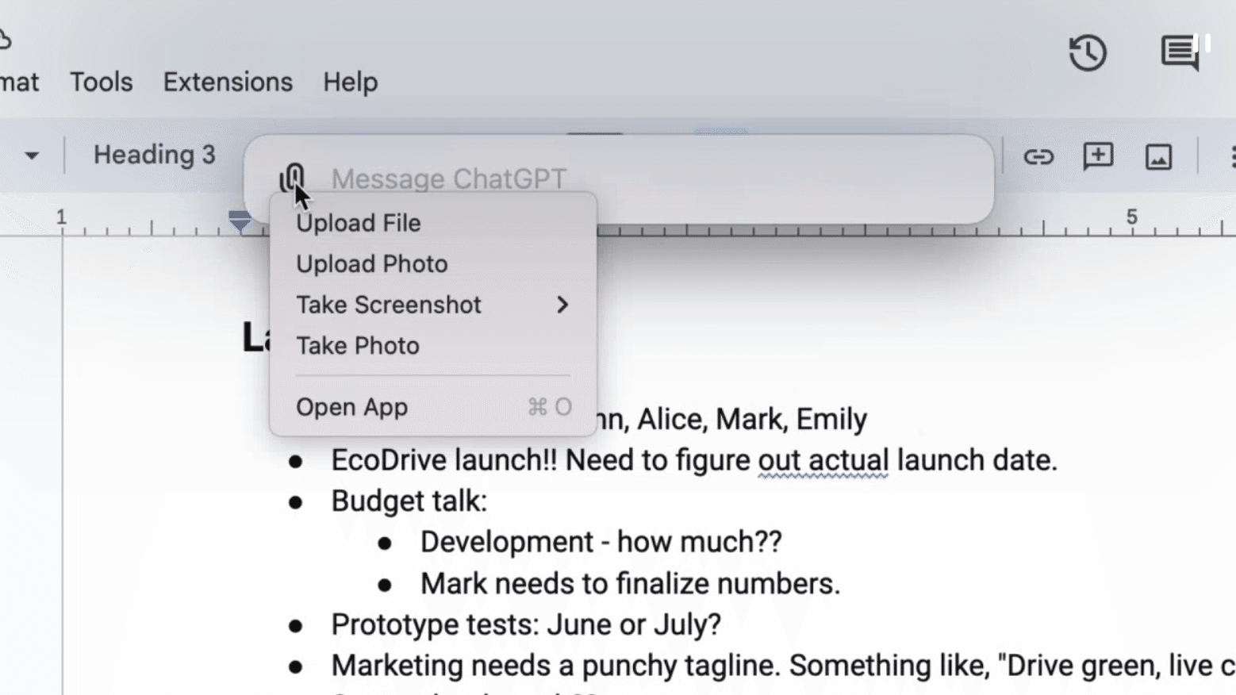
Task: Open the Heading 3 style dropdown
Action: pyautogui.click(x=154, y=155)
